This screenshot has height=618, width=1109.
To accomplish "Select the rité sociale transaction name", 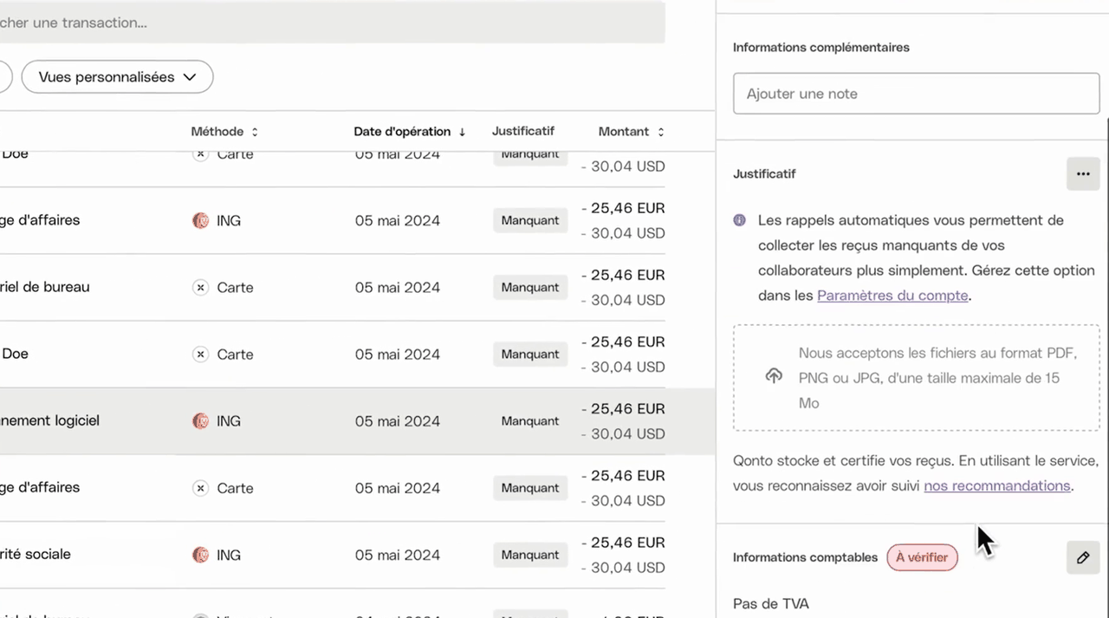I will click(x=36, y=554).
